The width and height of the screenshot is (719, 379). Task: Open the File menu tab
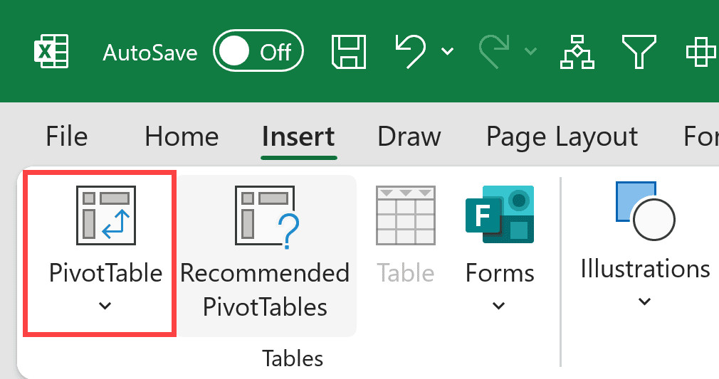point(66,136)
